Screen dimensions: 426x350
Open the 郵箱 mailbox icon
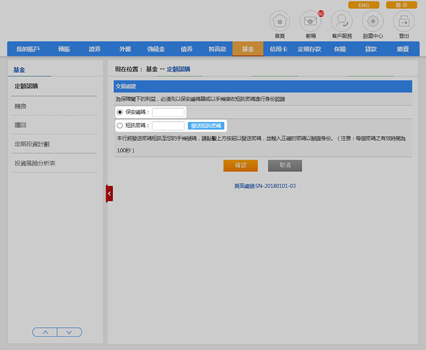[310, 22]
